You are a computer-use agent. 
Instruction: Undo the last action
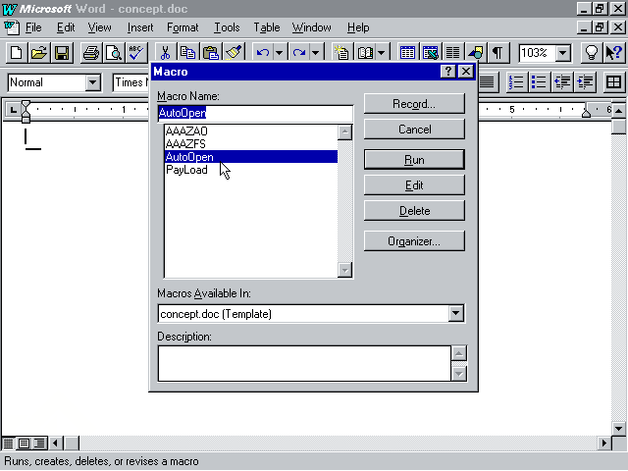point(263,53)
